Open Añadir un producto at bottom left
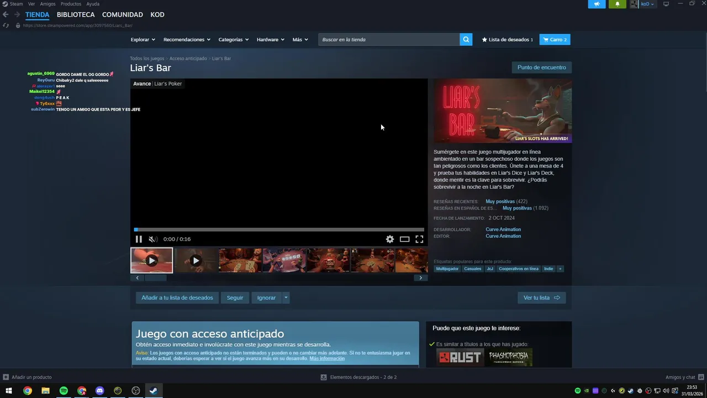The image size is (707, 398). (x=28, y=377)
